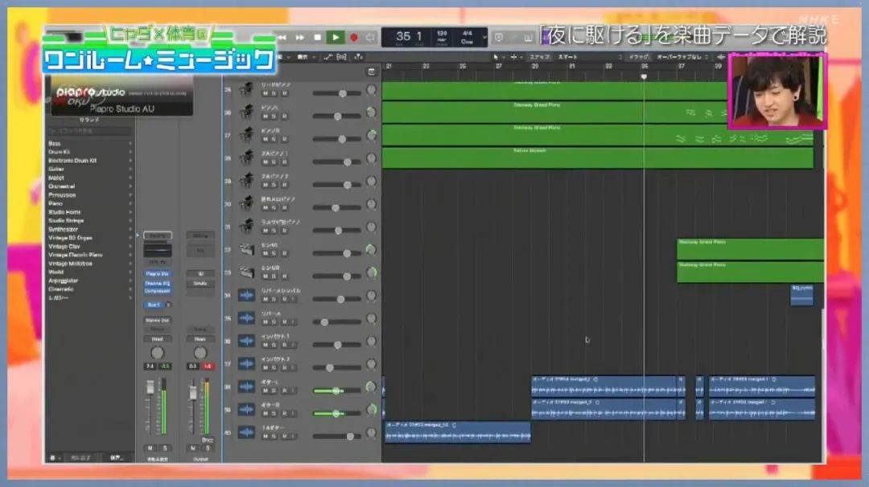Screen dimensions: 869x487
Task: Select the topmost grand piano track icon
Action: (x=246, y=90)
